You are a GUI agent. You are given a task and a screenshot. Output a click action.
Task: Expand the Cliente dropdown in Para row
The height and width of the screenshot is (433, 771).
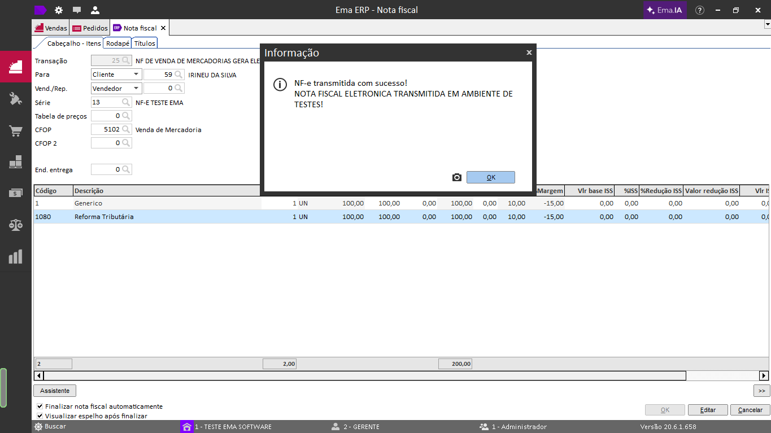[136, 75]
